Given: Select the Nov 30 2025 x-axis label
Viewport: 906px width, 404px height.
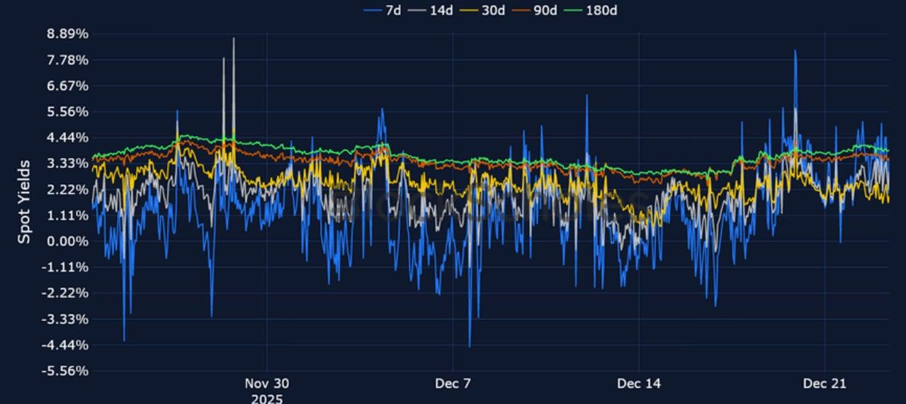Looking at the screenshot, I should (x=267, y=391).
